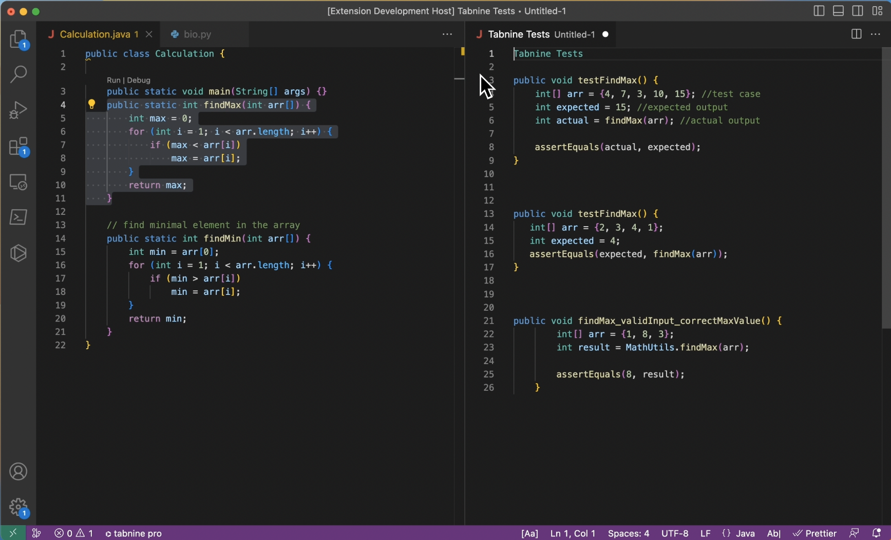Toggle the secondary side bar layout button
Viewport: 891px width, 540px height.
coord(858,11)
